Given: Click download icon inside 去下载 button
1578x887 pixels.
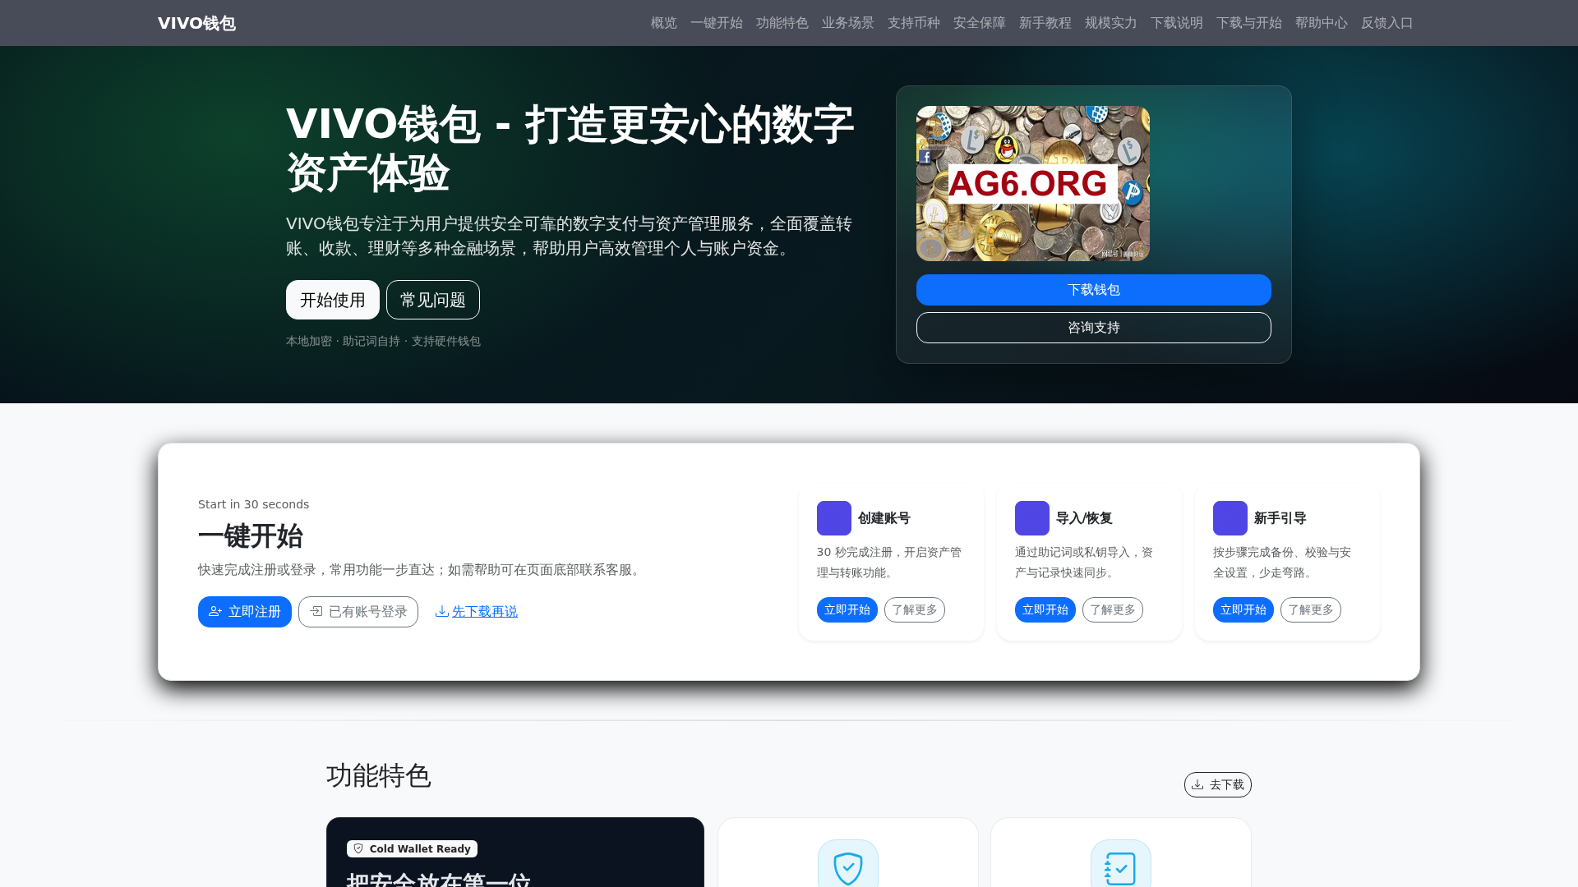Looking at the screenshot, I should tap(1198, 785).
